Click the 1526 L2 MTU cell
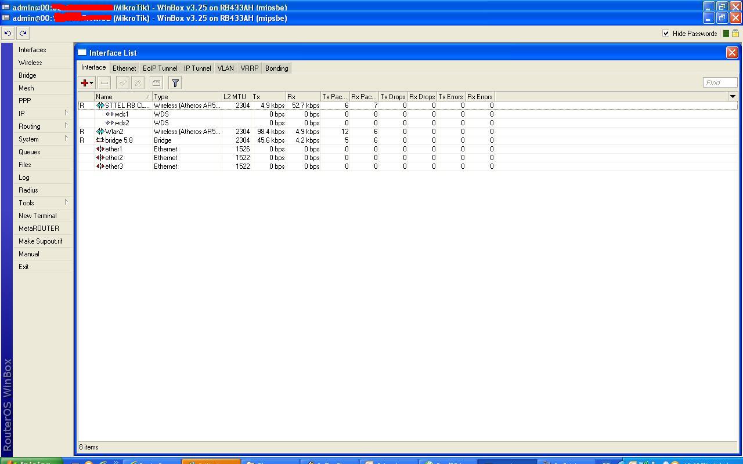 tap(243, 149)
